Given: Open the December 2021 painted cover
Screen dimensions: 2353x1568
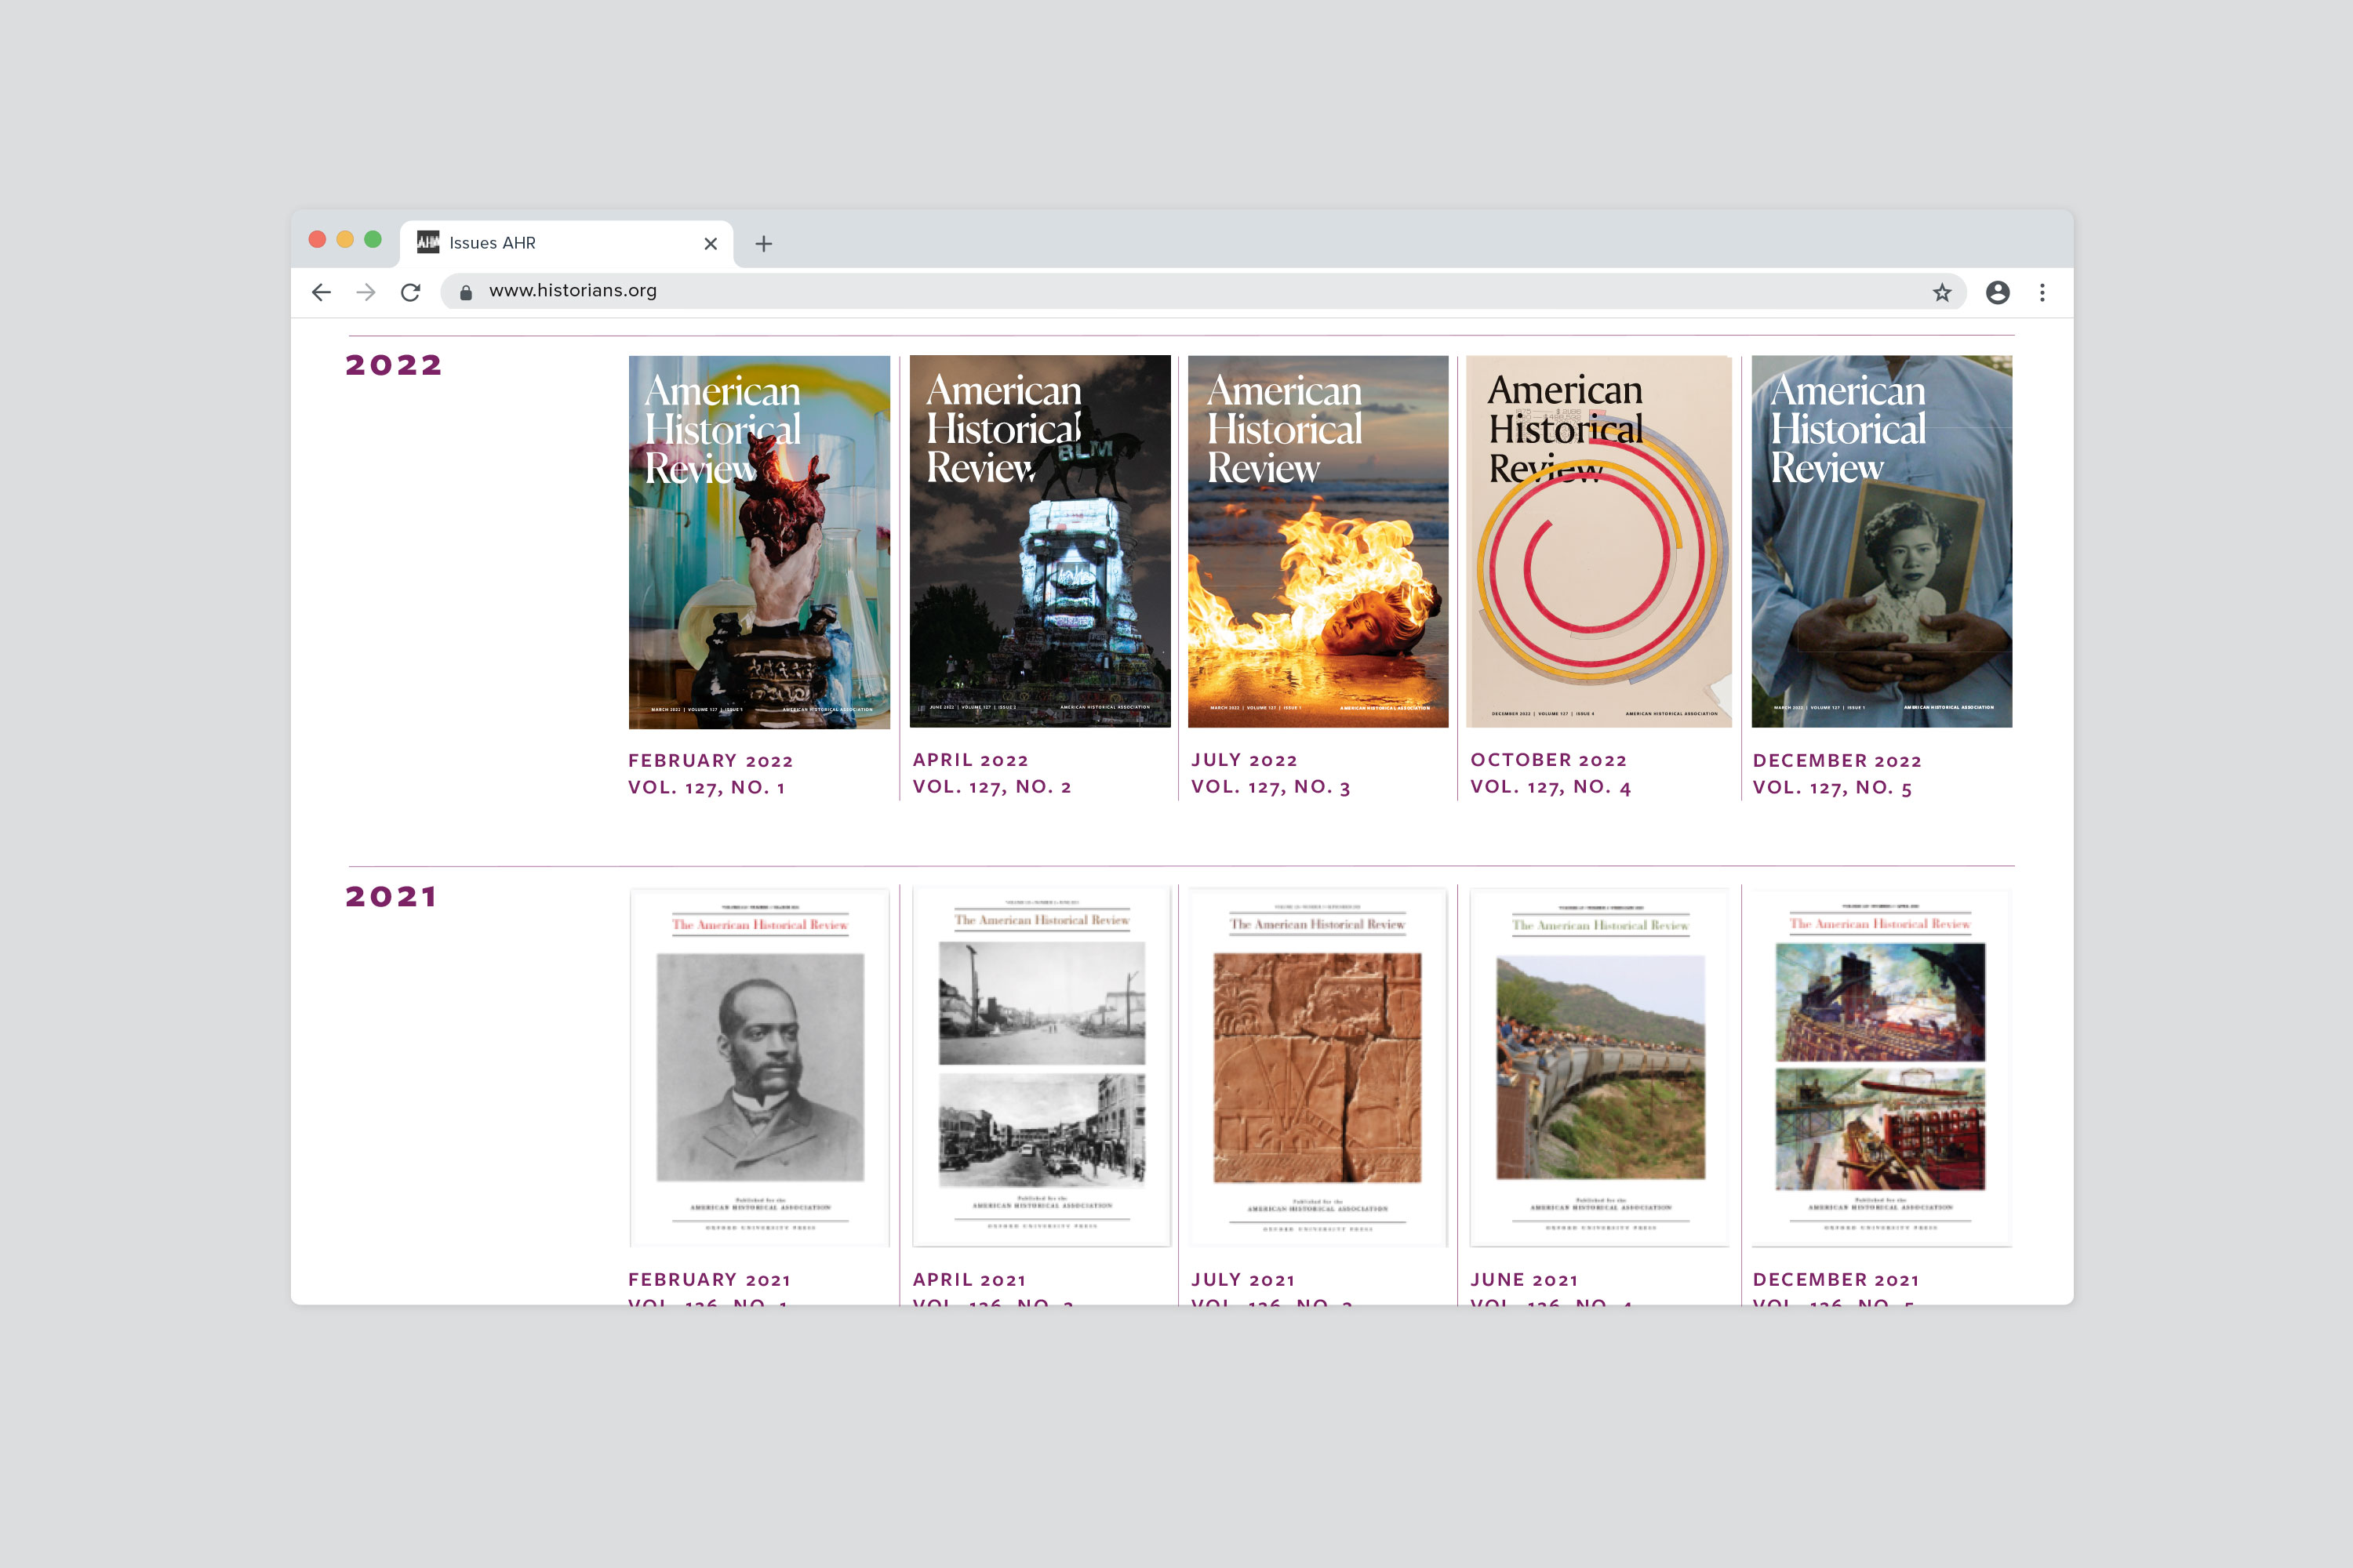Looking at the screenshot, I should tap(1880, 1066).
